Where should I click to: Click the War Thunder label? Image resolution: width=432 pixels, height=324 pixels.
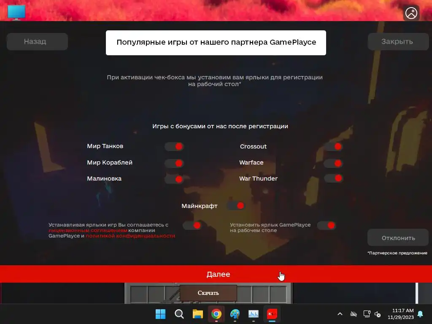coord(258,178)
